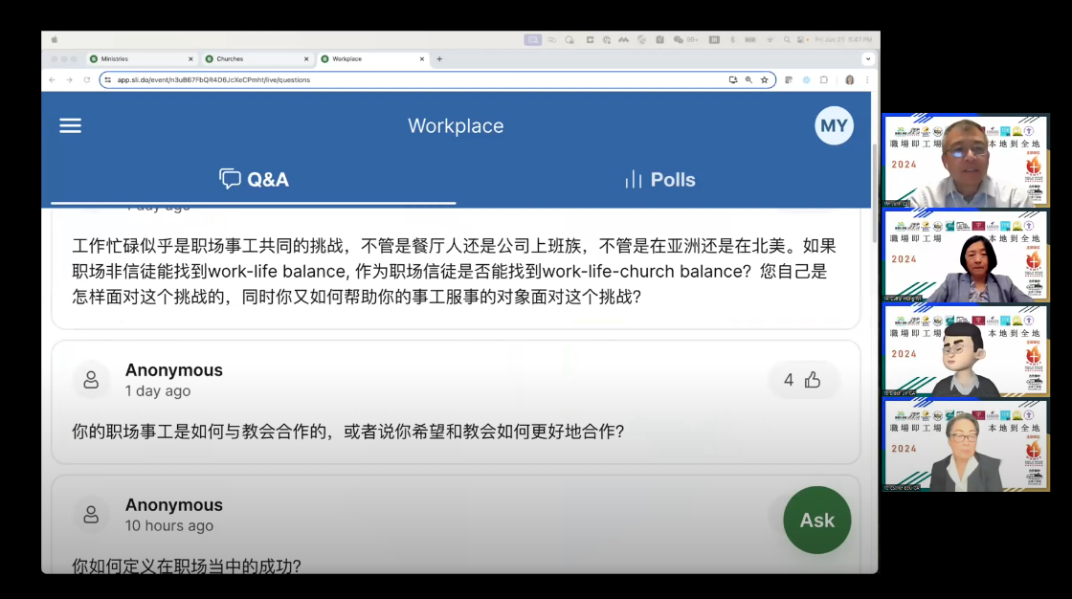This screenshot has width=1072, height=599.
Task: Select the Ministries browser tab
Action: tap(142, 58)
